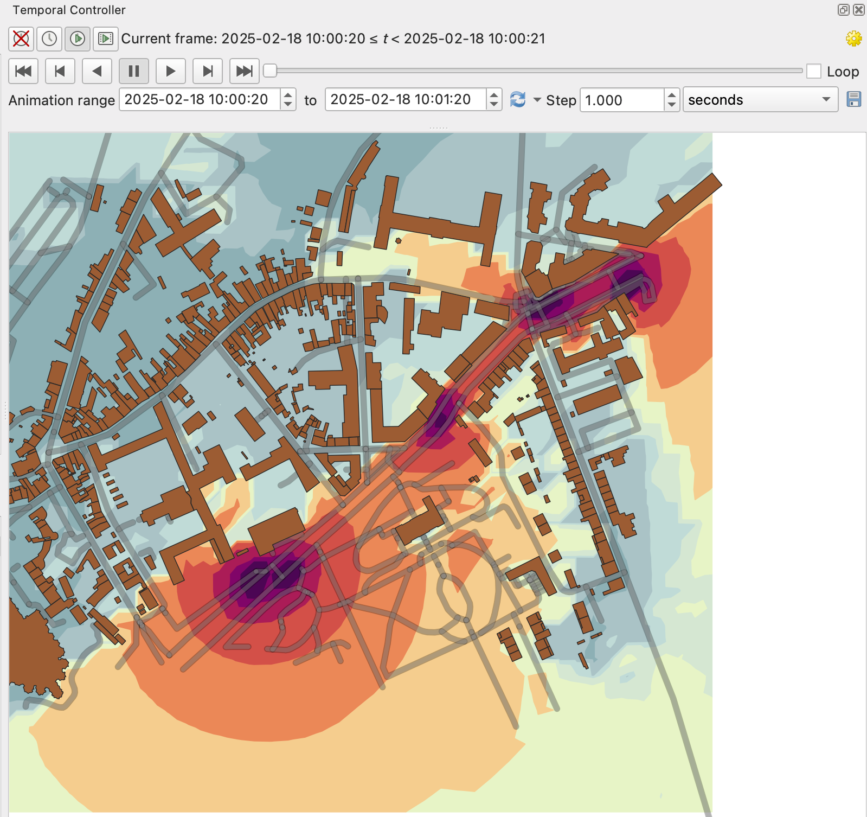Increment animation end datetime with up arrow
867x817 pixels.
(x=494, y=95)
